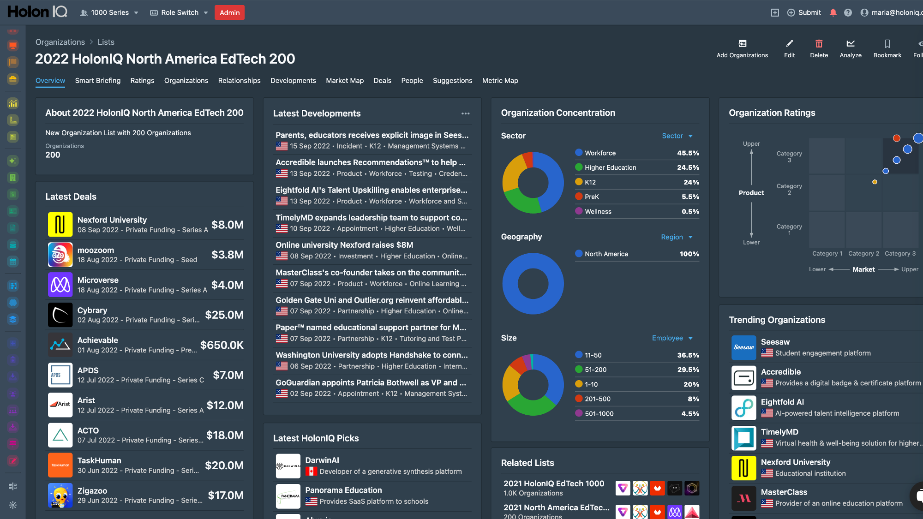923x519 pixels.
Task: Open the Sector concentration dropdown
Action: point(677,136)
